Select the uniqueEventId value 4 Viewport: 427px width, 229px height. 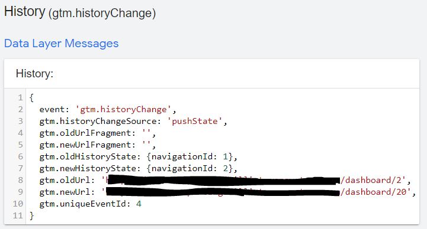pyautogui.click(x=139, y=204)
